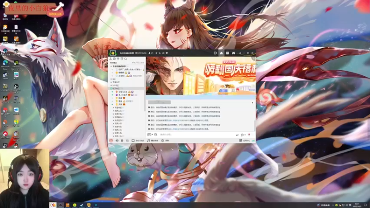Click the handshake icon in YY title bar
The height and width of the screenshot is (208, 370).
(x=160, y=53)
